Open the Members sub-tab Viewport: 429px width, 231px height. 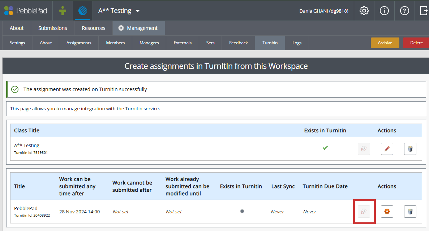point(115,43)
